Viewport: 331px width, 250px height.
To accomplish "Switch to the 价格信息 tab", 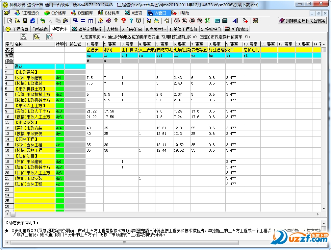I will [x=40, y=29].
